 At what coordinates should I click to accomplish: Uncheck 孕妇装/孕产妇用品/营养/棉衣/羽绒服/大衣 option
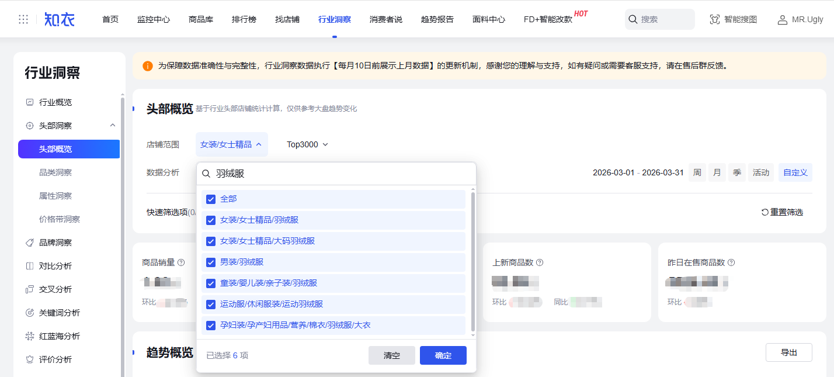click(x=211, y=325)
